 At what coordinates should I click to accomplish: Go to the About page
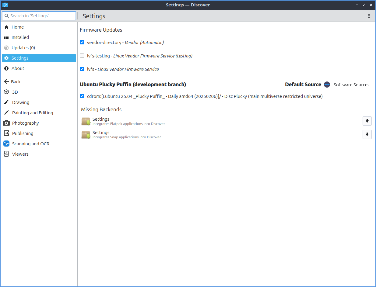pos(18,68)
